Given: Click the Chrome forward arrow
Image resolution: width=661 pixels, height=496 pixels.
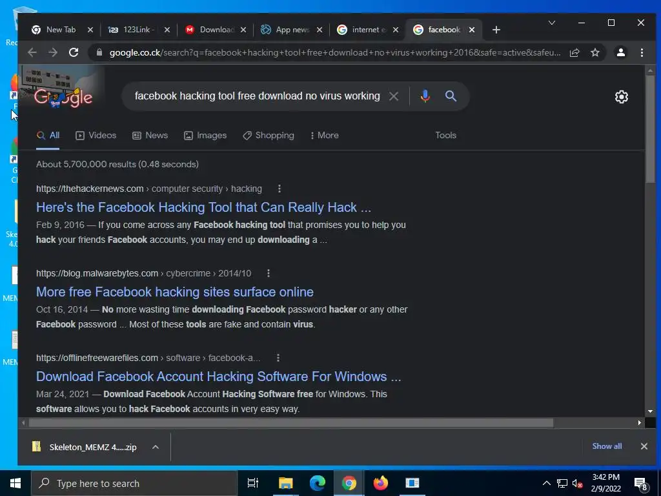Looking at the screenshot, I should tap(53, 52).
